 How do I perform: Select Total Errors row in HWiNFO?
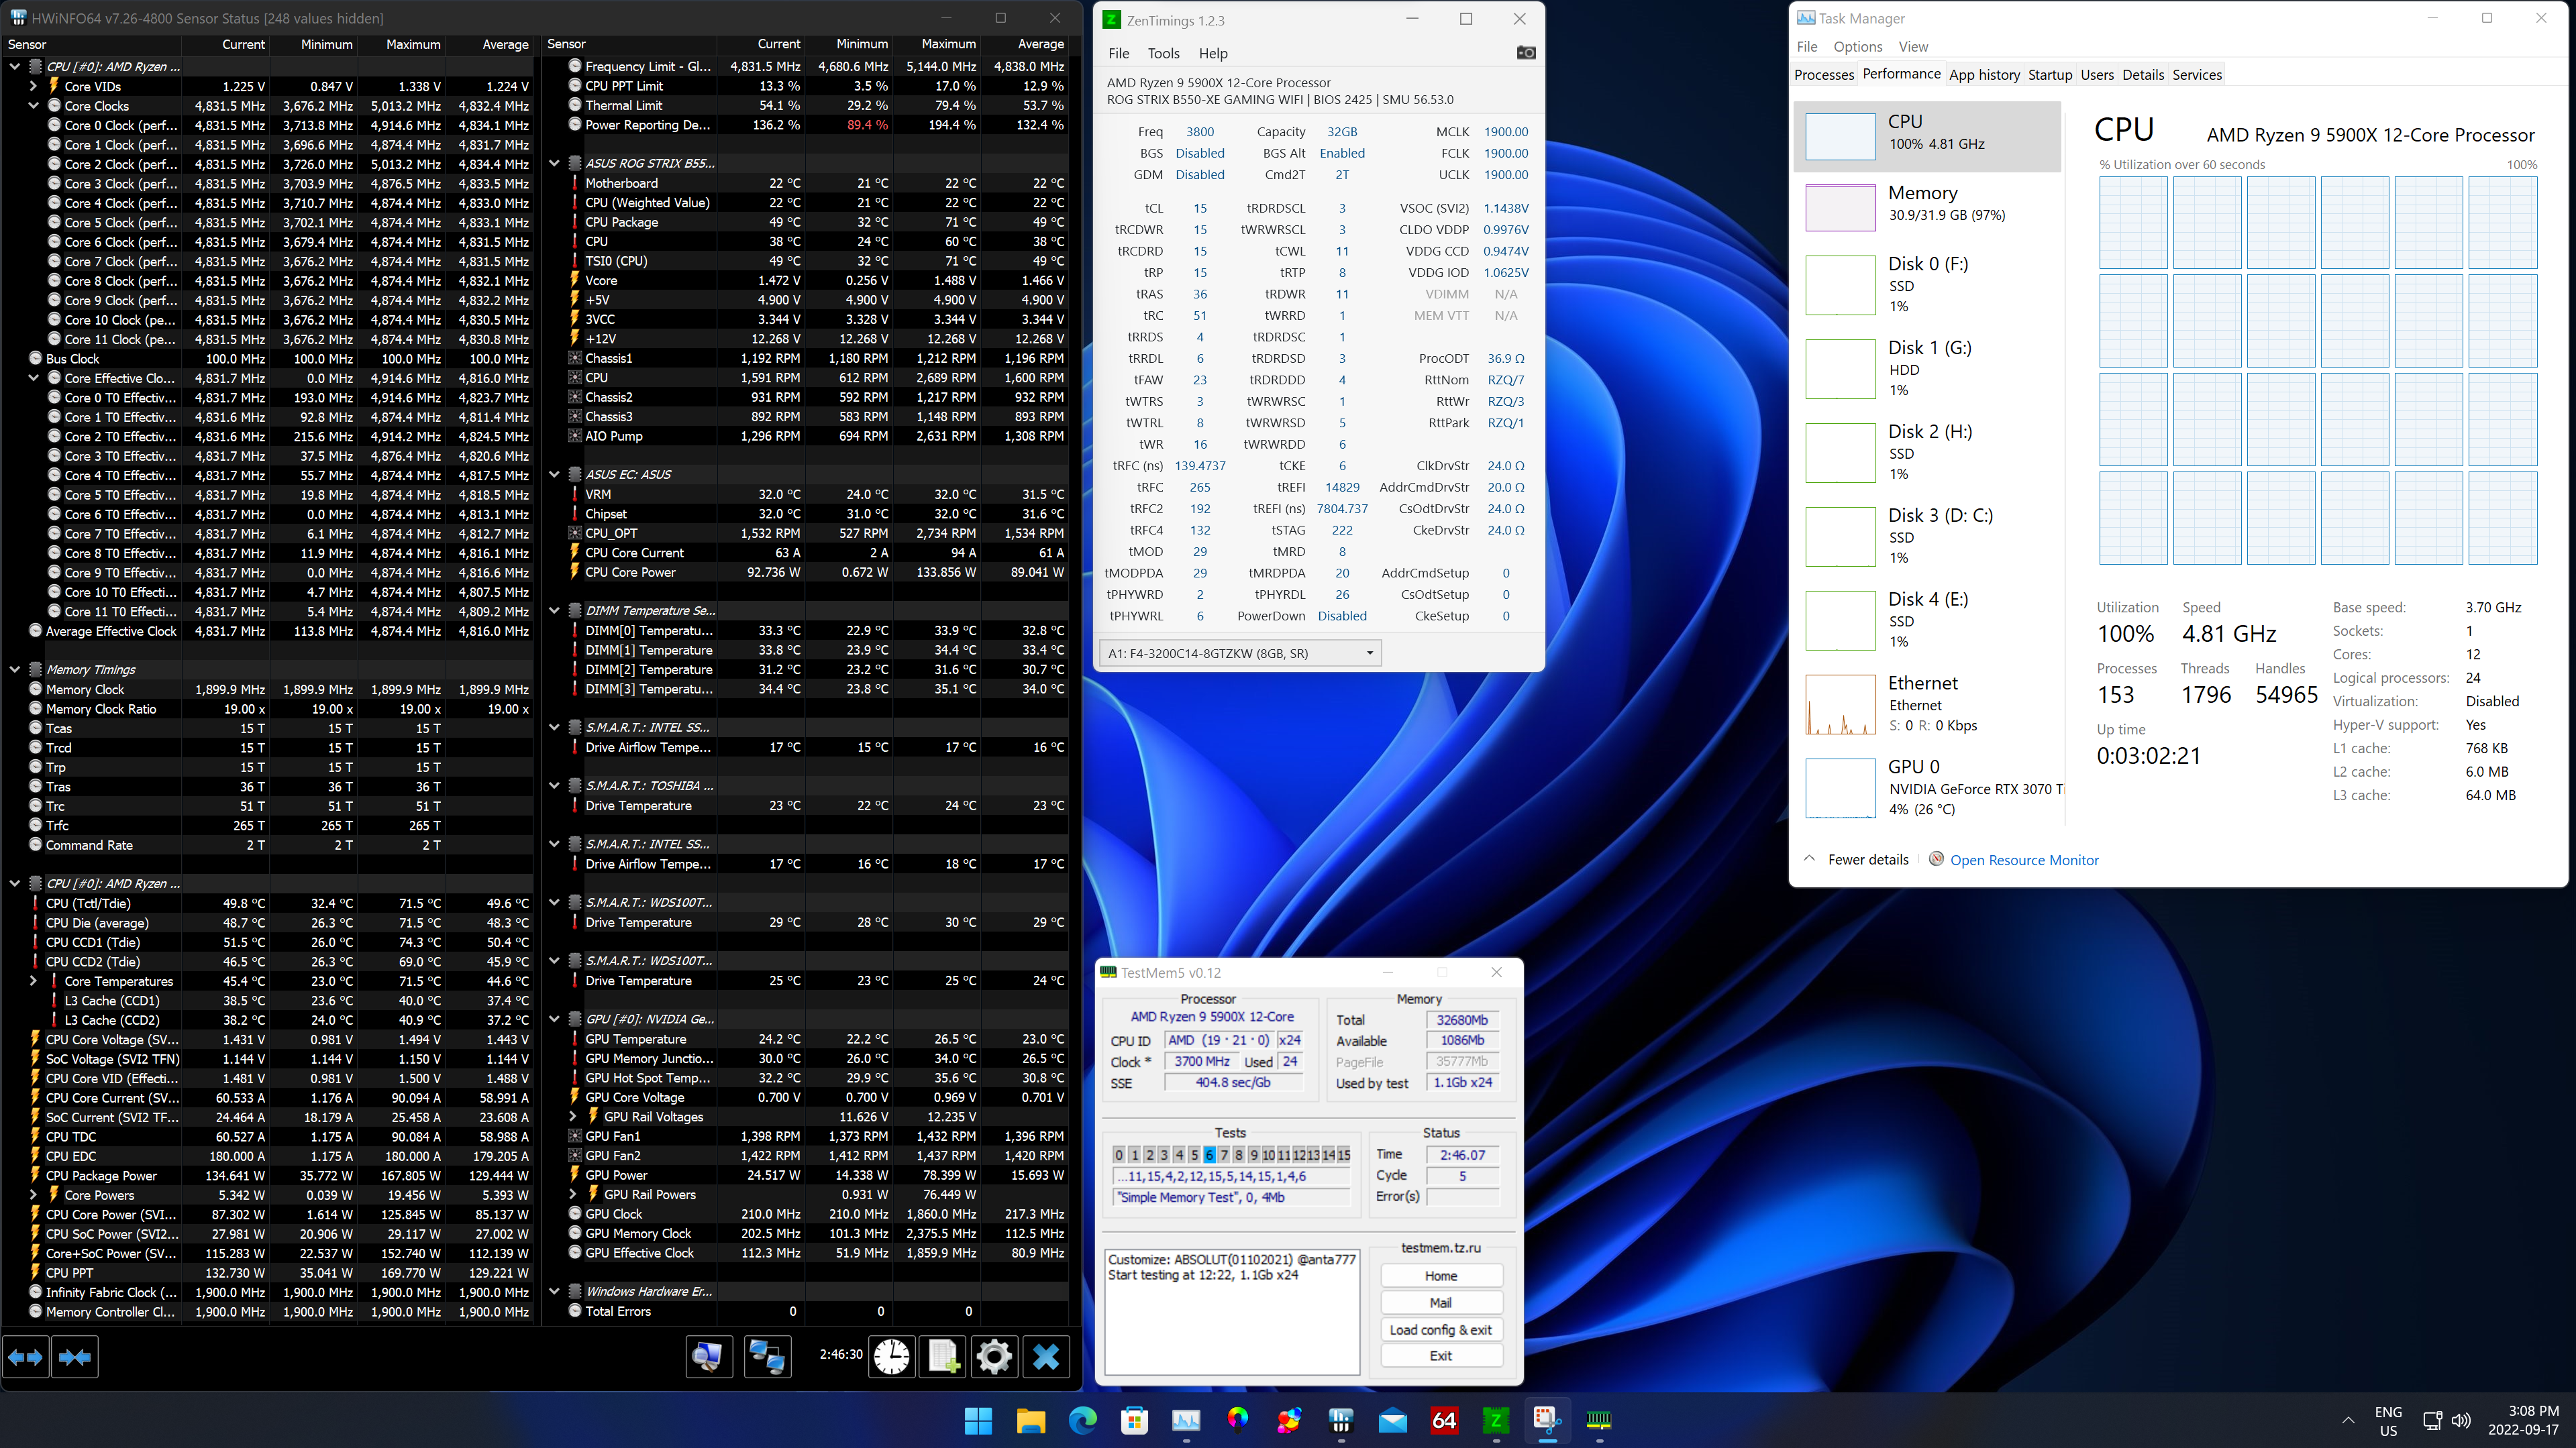805,1311
